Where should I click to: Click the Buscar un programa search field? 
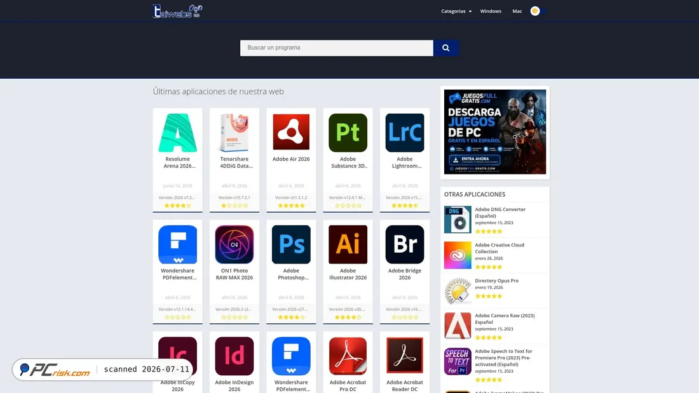point(337,48)
